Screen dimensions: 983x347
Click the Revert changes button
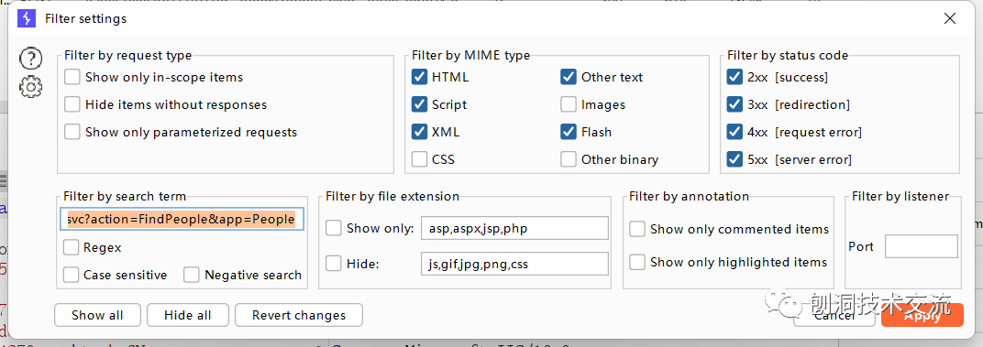[299, 315]
